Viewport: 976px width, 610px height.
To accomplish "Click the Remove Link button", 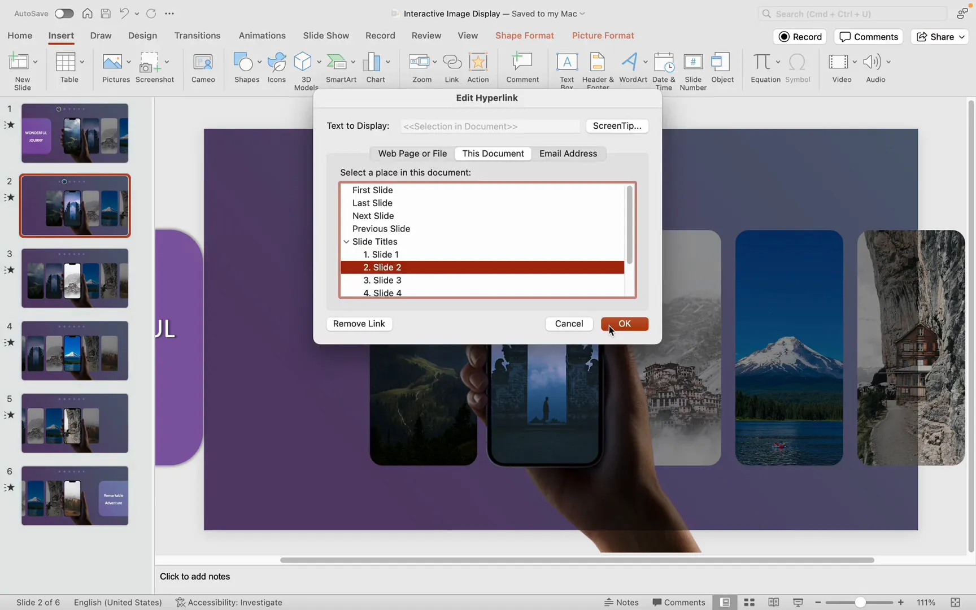I will pos(359,324).
